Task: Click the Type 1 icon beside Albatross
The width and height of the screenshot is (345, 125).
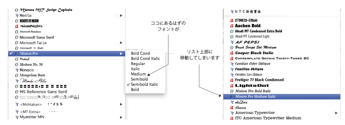Action: point(232,108)
